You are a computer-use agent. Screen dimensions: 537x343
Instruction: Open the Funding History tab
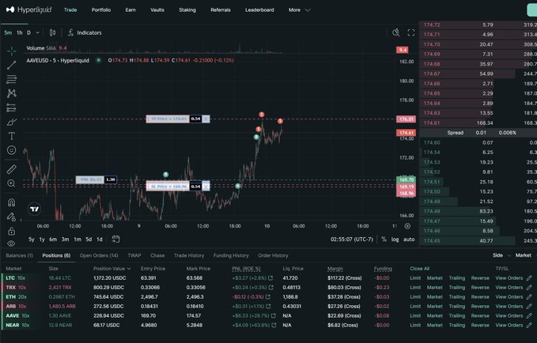coord(231,255)
